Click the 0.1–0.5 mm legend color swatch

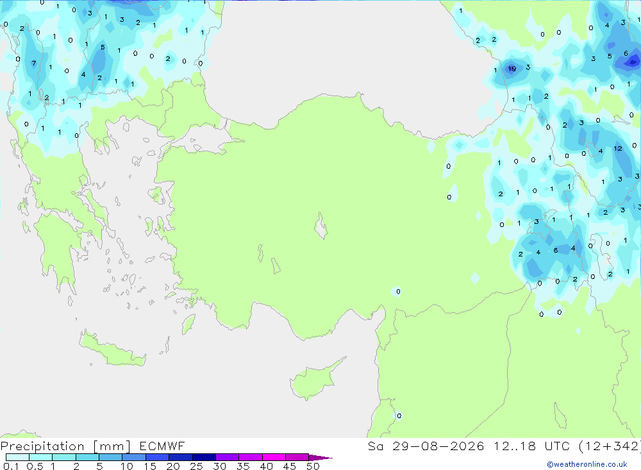[17, 457]
